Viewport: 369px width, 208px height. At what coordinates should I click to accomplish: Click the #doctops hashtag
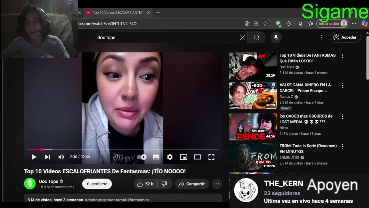click(x=93, y=200)
